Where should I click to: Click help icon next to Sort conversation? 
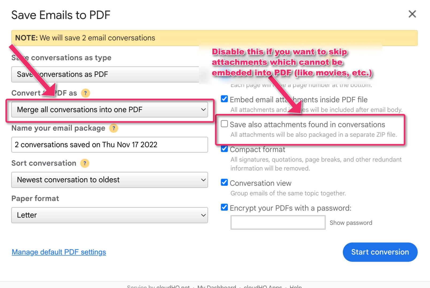(85, 163)
